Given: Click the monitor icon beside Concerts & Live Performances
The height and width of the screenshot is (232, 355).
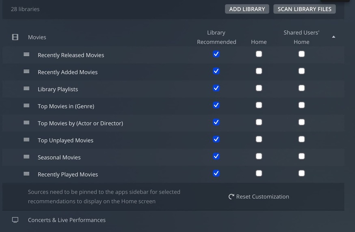Looking at the screenshot, I should point(15,220).
